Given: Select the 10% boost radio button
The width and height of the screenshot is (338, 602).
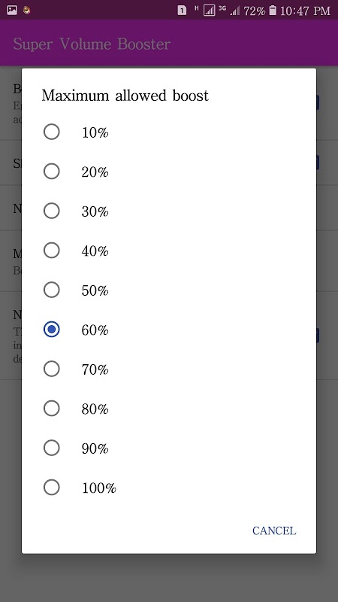Looking at the screenshot, I should [51, 132].
